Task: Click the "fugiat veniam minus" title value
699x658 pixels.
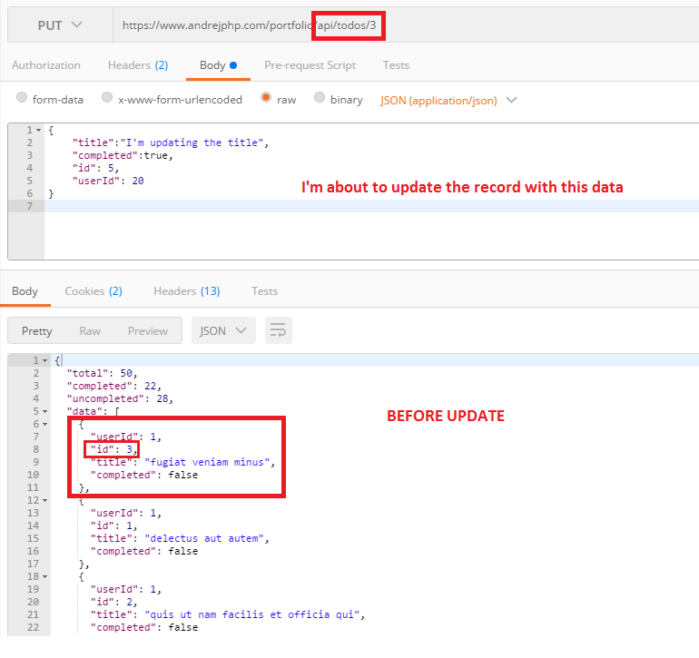Action: pos(207,462)
